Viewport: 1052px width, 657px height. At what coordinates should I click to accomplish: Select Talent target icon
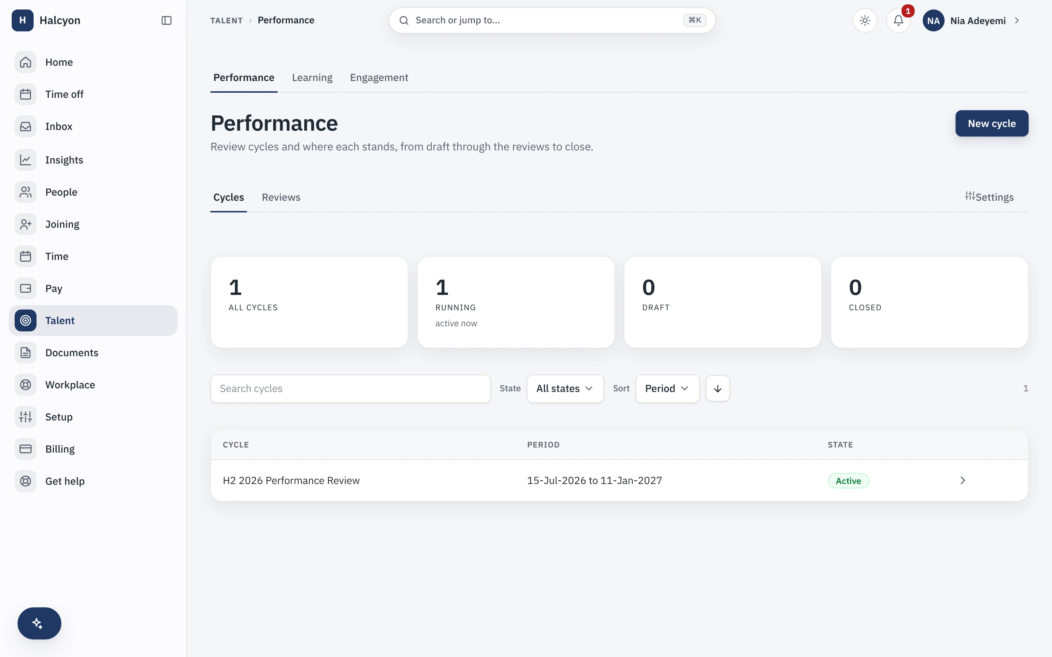(x=26, y=321)
